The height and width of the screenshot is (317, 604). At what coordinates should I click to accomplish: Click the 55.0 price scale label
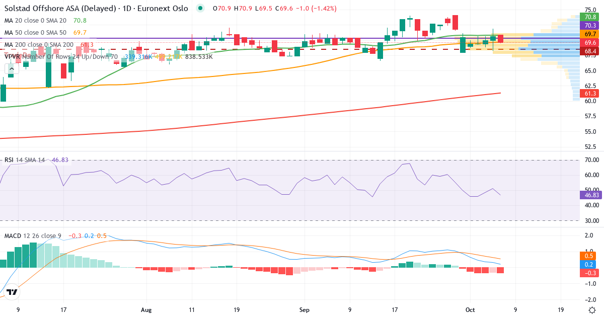tap(590, 132)
